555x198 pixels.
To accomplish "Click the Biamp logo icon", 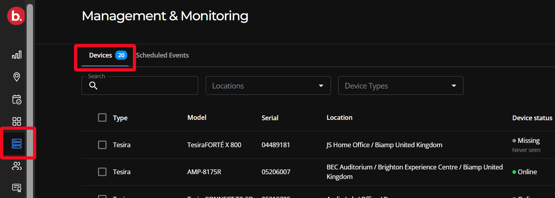I will (16, 16).
